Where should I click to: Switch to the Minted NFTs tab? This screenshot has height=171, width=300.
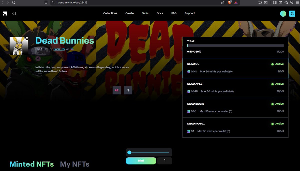coord(32,164)
